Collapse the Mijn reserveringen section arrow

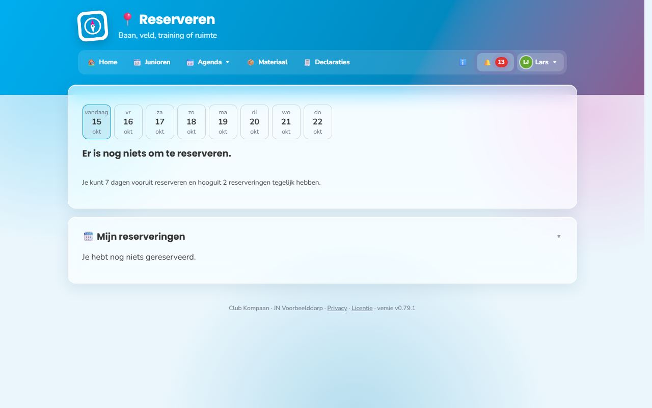pos(559,237)
